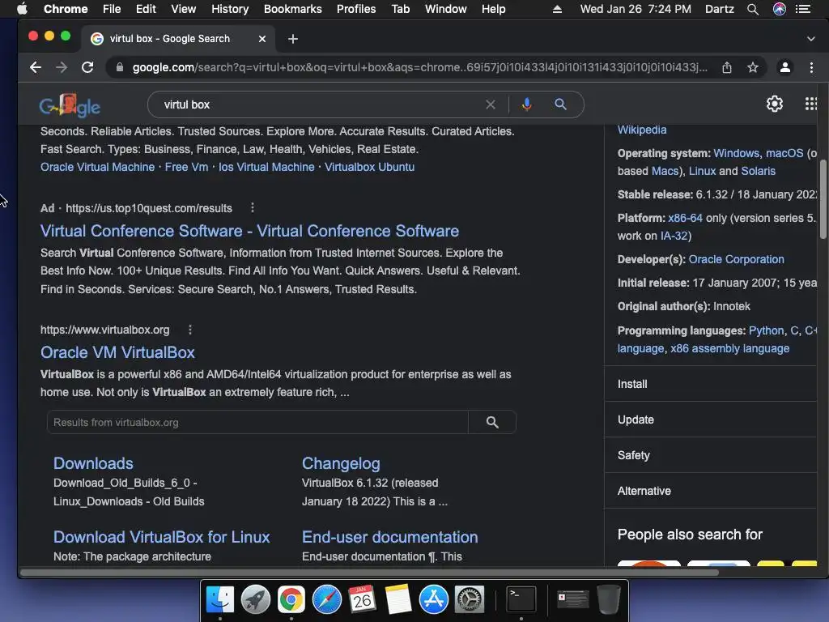
Task: Close the virtul box search tab
Action: tap(262, 39)
